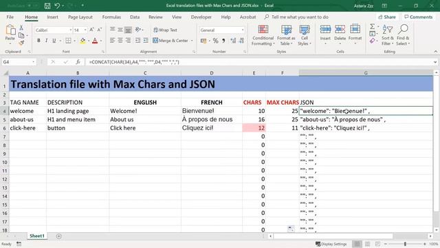Toggle Italic formatting
The width and height of the screenshot is (440, 248).
click(x=46, y=41)
